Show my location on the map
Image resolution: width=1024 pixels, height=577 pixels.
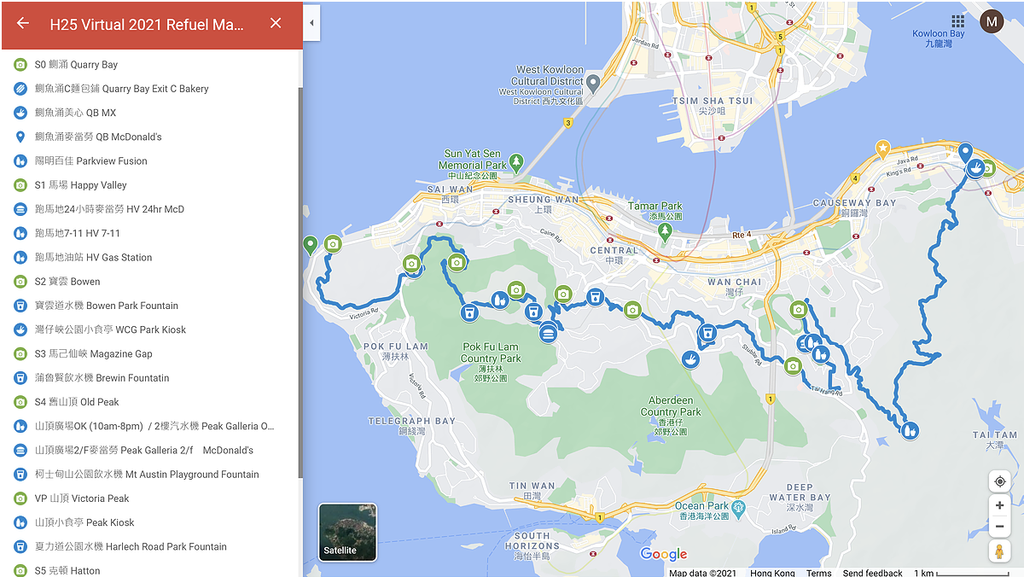click(999, 481)
